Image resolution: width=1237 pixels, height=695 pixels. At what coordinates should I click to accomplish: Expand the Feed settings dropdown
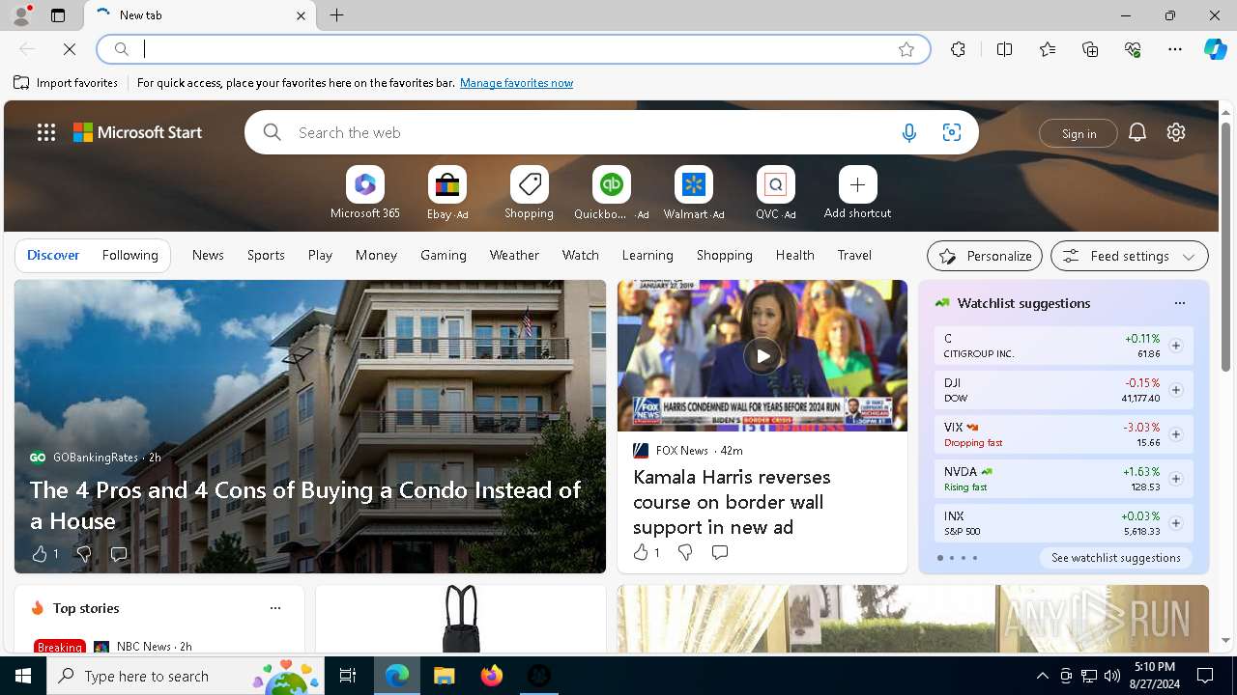(x=1129, y=256)
